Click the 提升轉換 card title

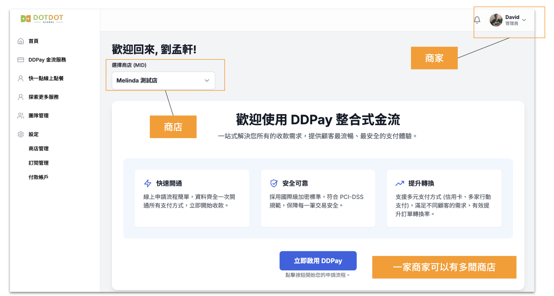click(421, 183)
